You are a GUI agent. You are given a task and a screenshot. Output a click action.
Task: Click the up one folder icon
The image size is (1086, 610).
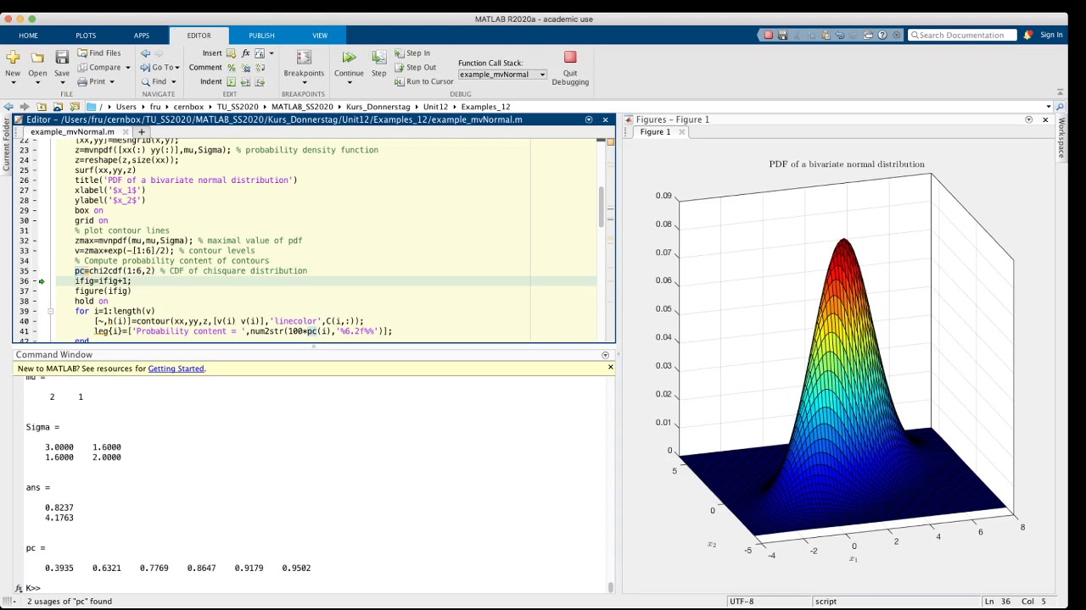42,107
